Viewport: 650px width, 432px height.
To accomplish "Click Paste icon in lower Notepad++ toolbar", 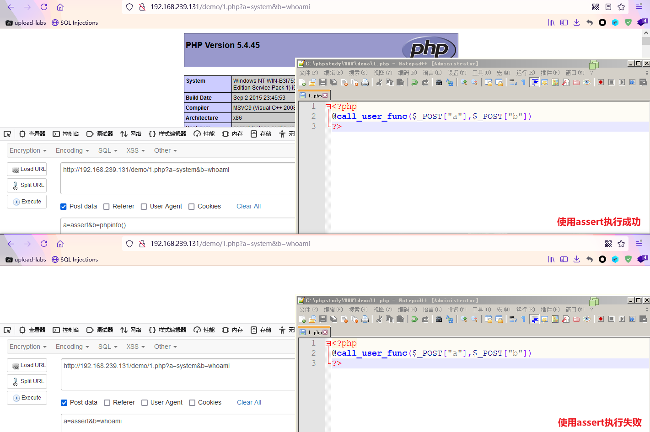I will [x=400, y=319].
